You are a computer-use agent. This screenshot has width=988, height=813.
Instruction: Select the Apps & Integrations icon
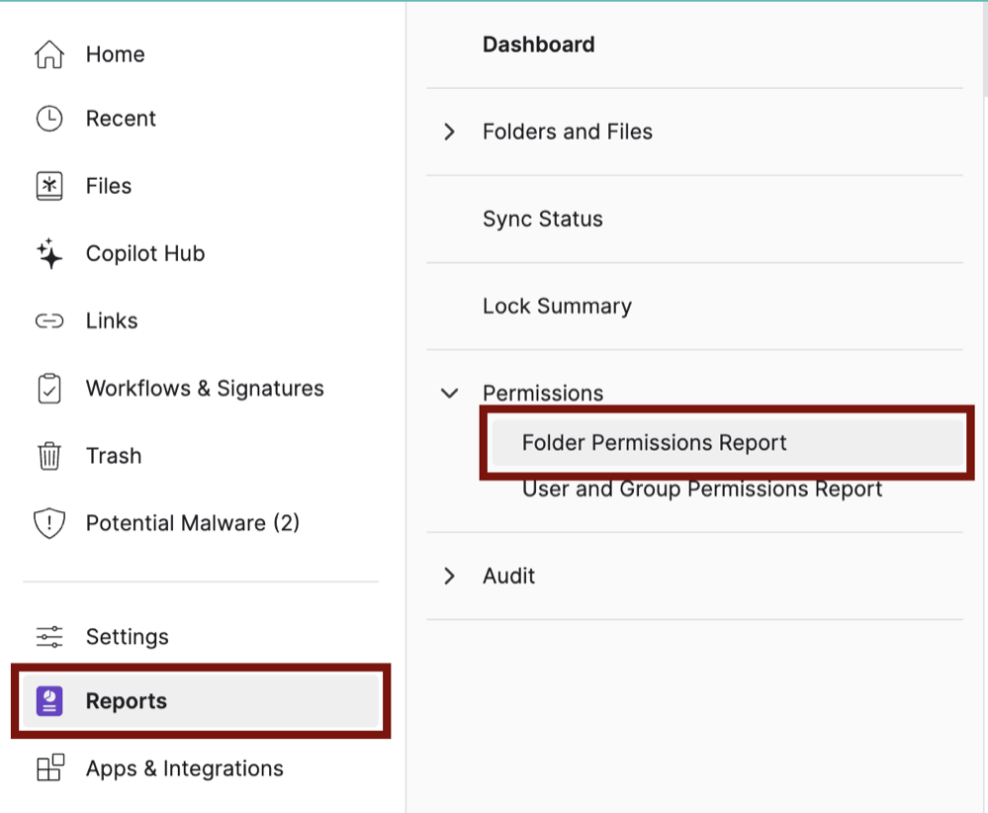[x=47, y=768]
